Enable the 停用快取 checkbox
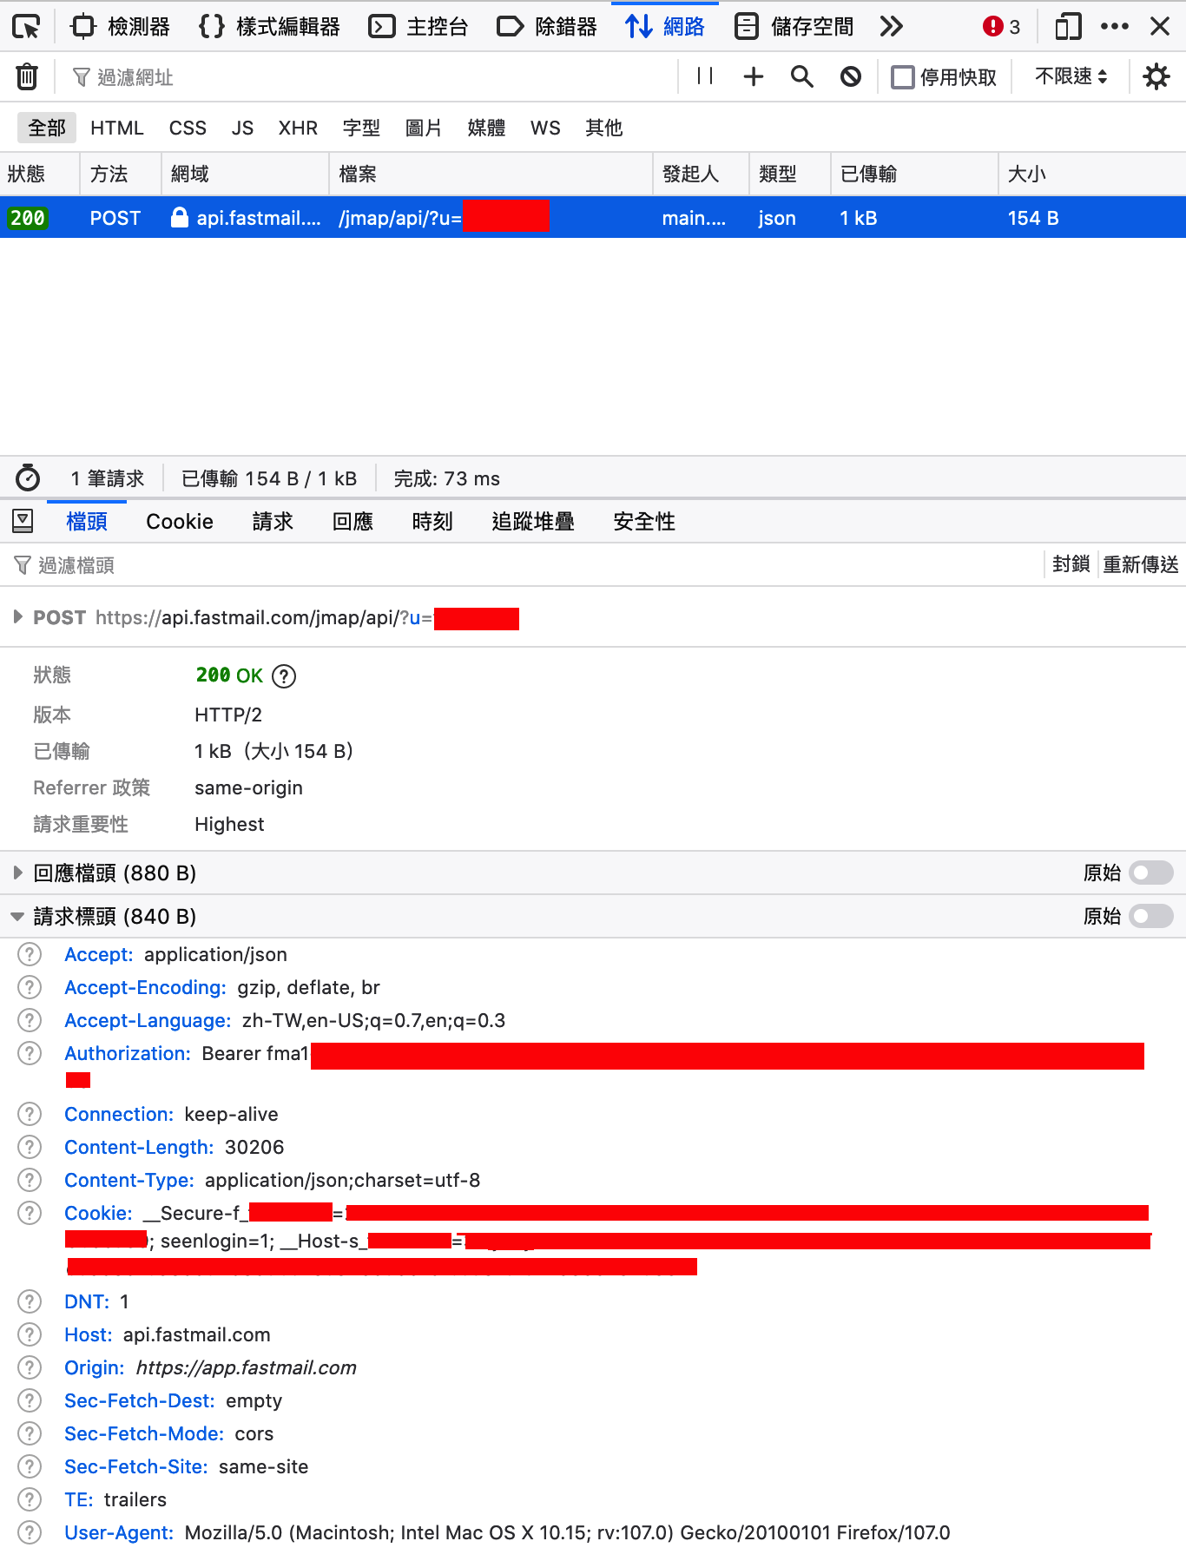This screenshot has width=1186, height=1561. tap(903, 77)
